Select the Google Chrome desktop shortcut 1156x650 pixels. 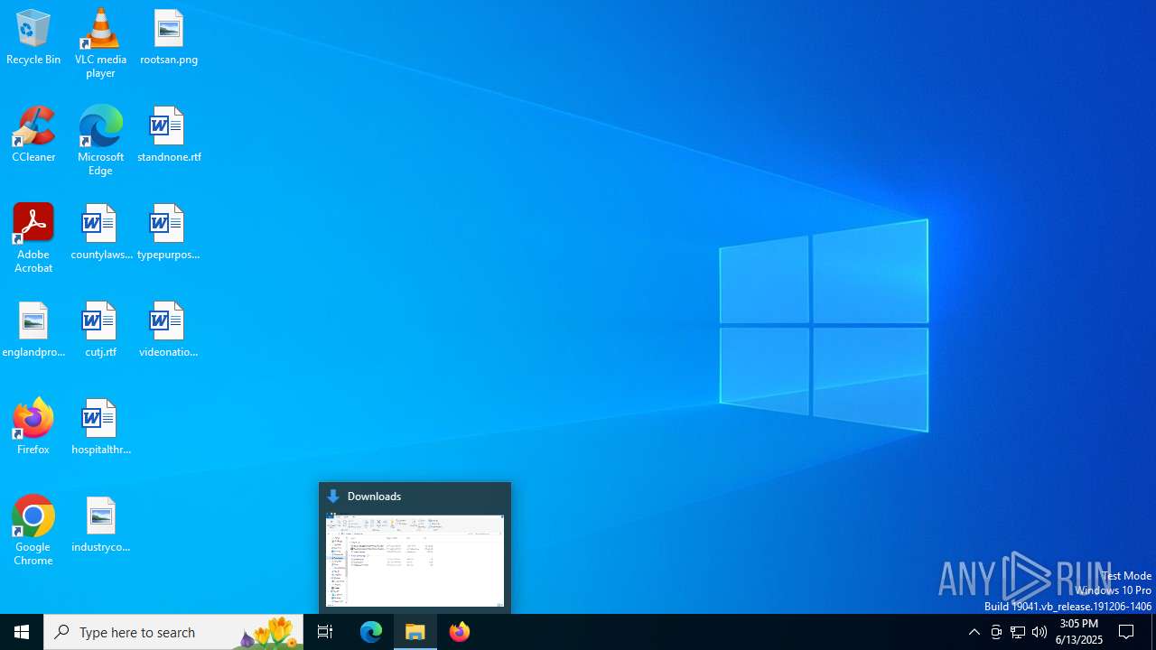33,531
